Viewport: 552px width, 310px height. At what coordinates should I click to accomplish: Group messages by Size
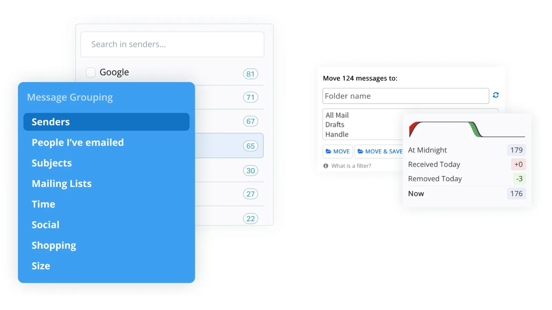tap(41, 266)
